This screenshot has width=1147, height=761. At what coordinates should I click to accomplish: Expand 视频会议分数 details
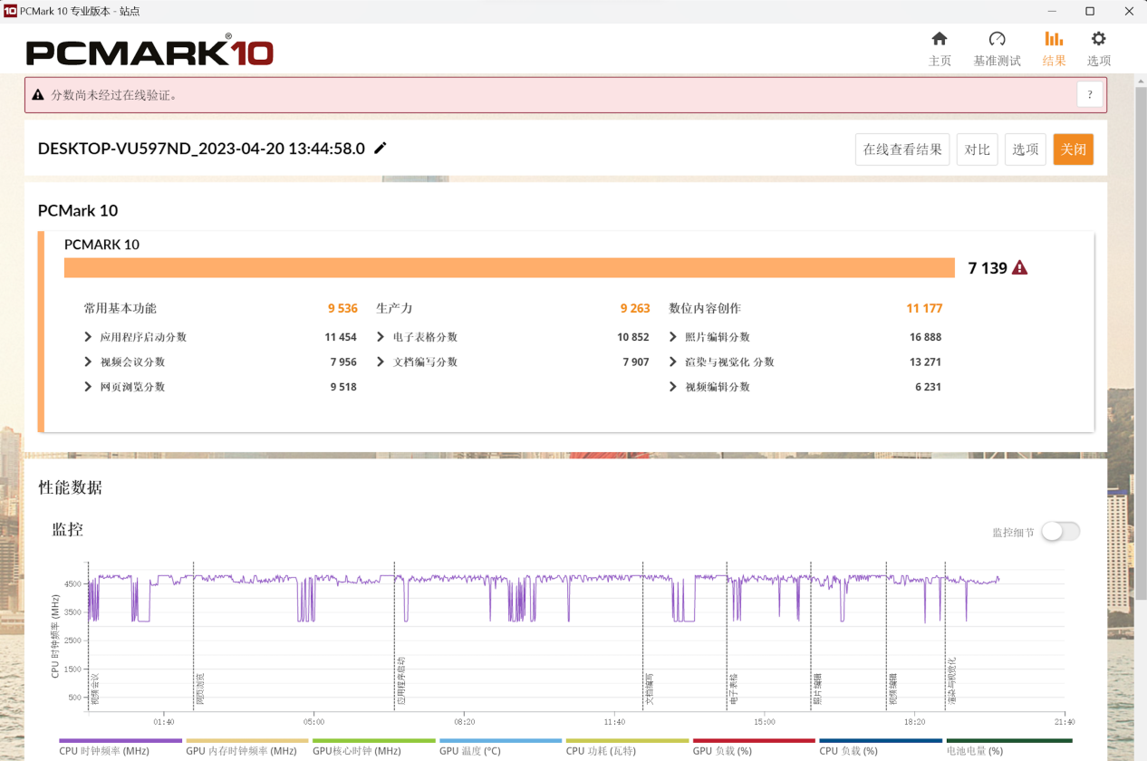[x=88, y=362]
